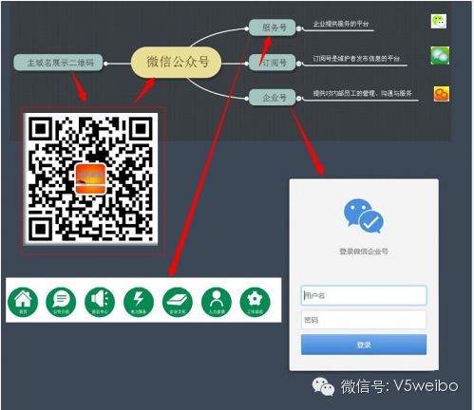
Task: Click the green home icon
Action: click(x=23, y=302)
